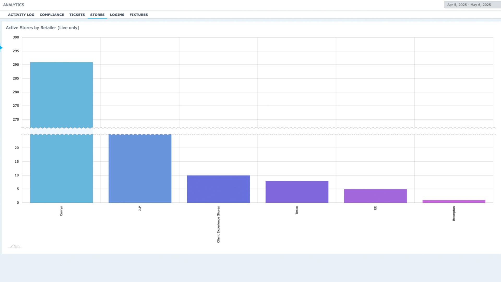Click the Active Stores by Retailer chart title
Screen dimensions: 501x282
[x=43, y=28]
